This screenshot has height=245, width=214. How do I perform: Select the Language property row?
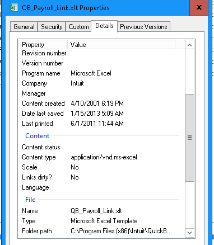point(35,187)
